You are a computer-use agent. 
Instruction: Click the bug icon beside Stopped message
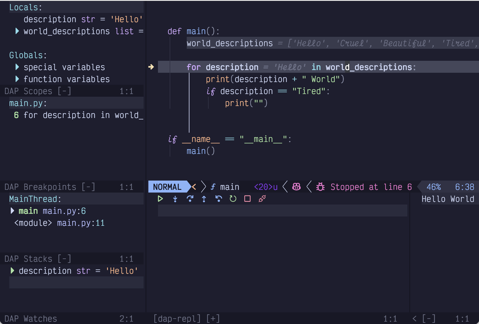click(320, 187)
